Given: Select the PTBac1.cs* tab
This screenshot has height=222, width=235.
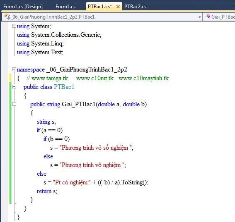Looking at the screenshot, I should pyautogui.click(x=100, y=7).
